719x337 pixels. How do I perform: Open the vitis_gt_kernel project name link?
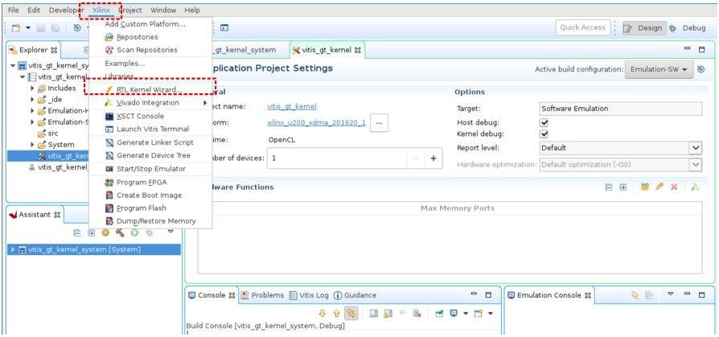pos(292,107)
